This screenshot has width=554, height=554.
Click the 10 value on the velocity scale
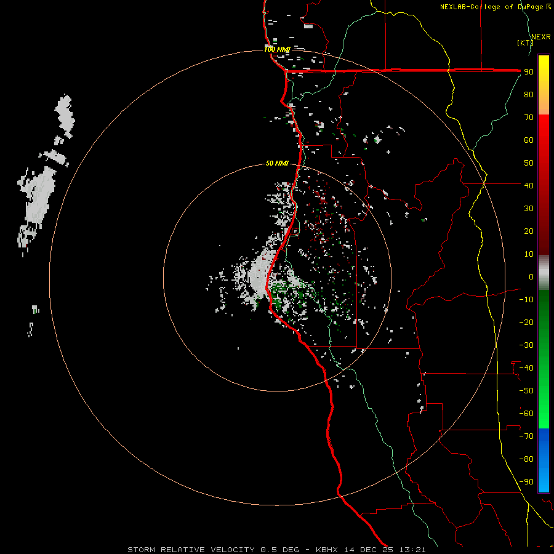(529, 254)
